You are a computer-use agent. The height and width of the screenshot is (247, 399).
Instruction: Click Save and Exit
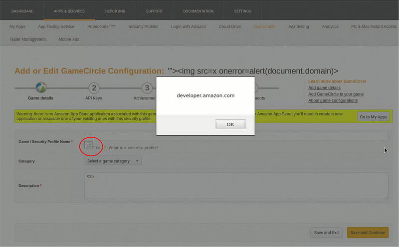coord(326,233)
